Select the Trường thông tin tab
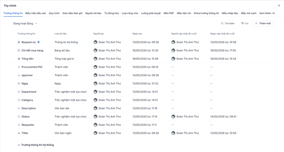Viewport: 284px width, 152px height. click(13, 13)
